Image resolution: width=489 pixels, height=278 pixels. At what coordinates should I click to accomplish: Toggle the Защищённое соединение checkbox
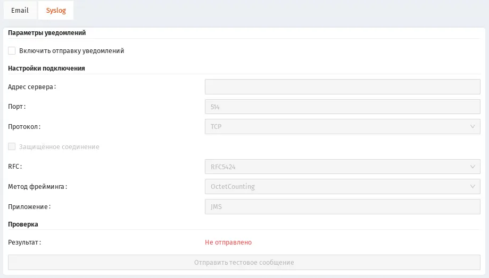[12, 146]
